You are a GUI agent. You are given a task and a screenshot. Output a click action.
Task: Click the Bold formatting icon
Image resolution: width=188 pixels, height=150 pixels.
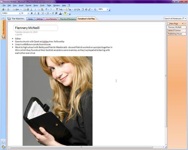click(32, 13)
